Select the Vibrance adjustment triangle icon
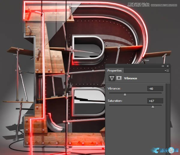 tap(112, 78)
